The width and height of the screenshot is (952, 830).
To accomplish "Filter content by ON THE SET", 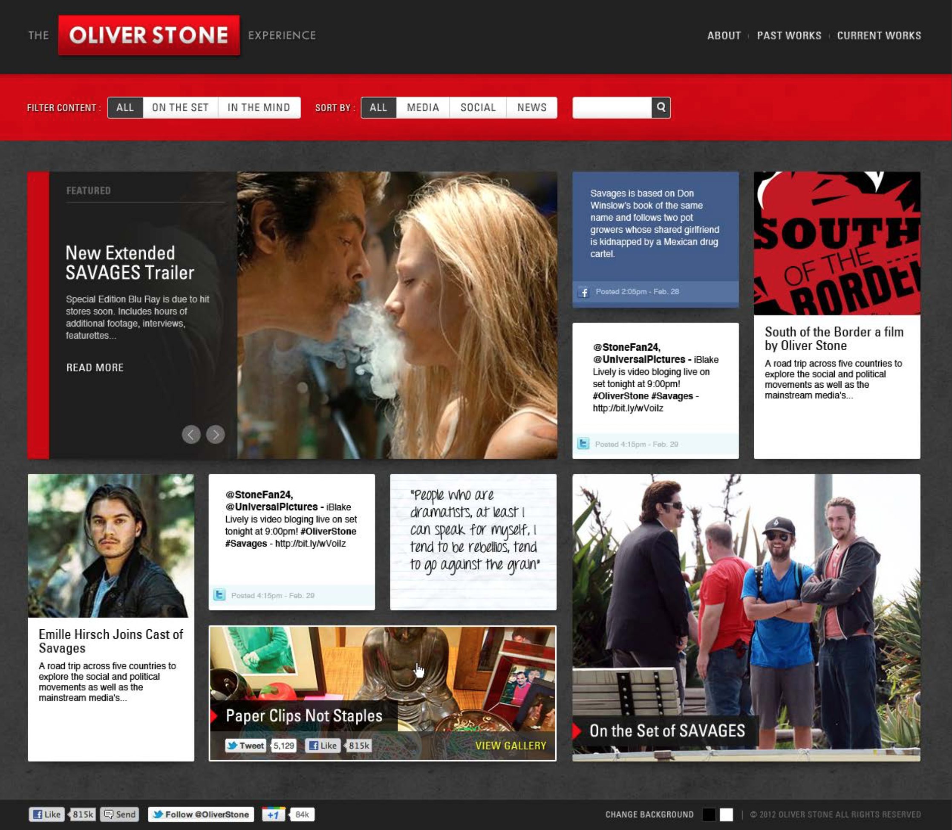I will (x=180, y=107).
